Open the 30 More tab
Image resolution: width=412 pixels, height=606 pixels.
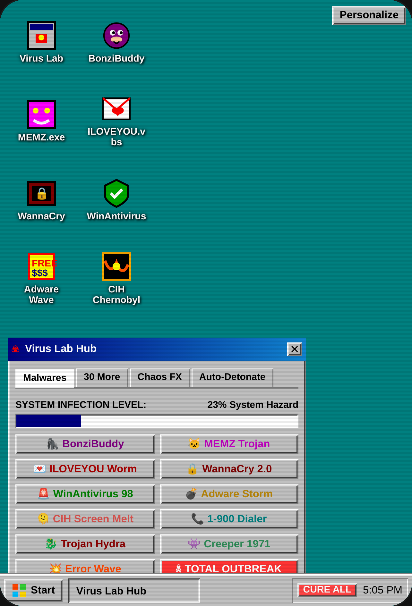pos(102,377)
